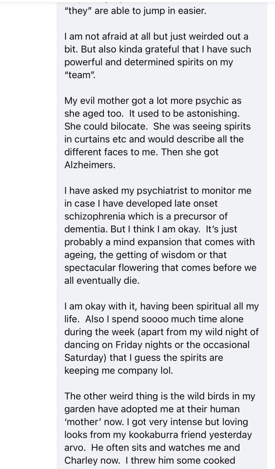Tap the quoted word "team" in the text

tap(80, 75)
